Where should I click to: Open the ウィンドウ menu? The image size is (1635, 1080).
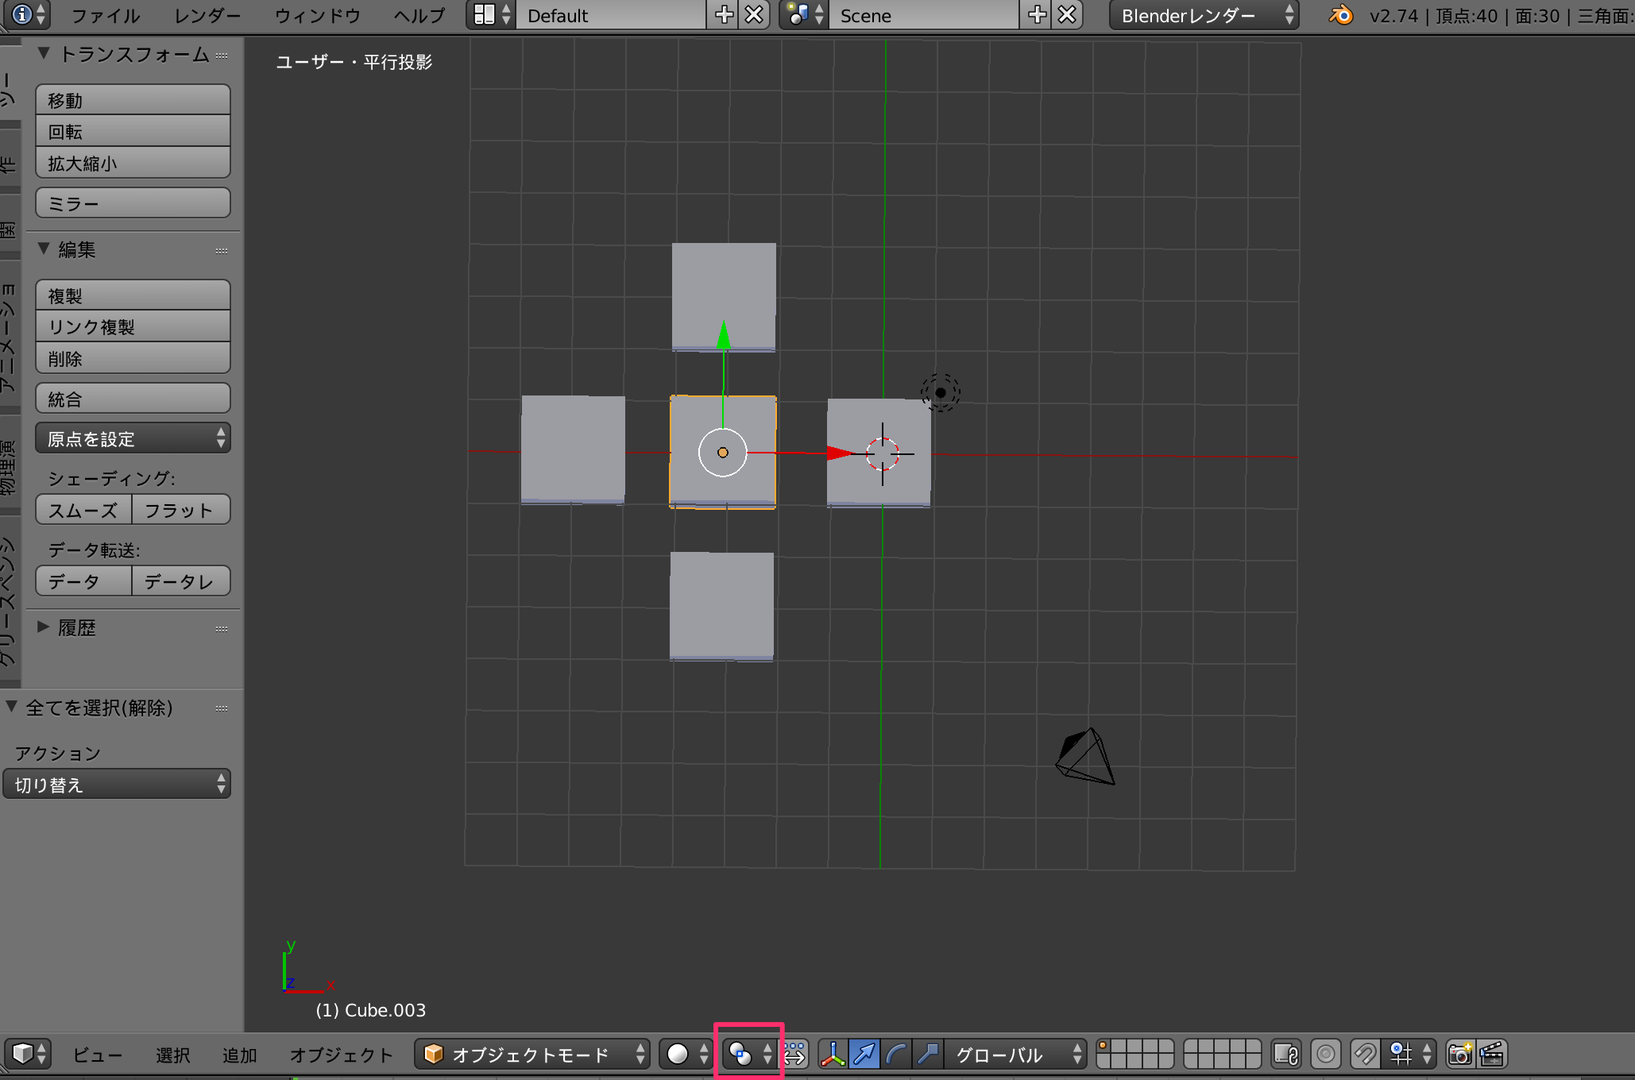[317, 15]
